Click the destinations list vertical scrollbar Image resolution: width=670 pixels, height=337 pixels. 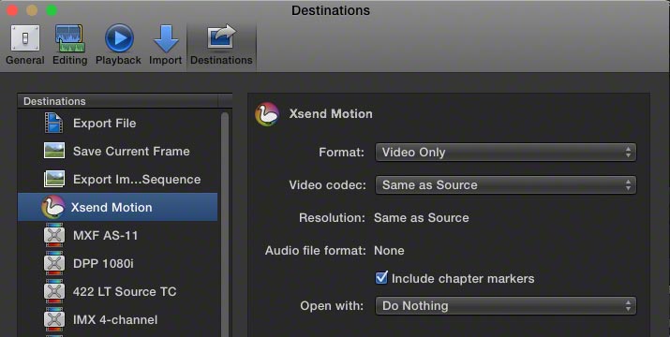pos(225,225)
